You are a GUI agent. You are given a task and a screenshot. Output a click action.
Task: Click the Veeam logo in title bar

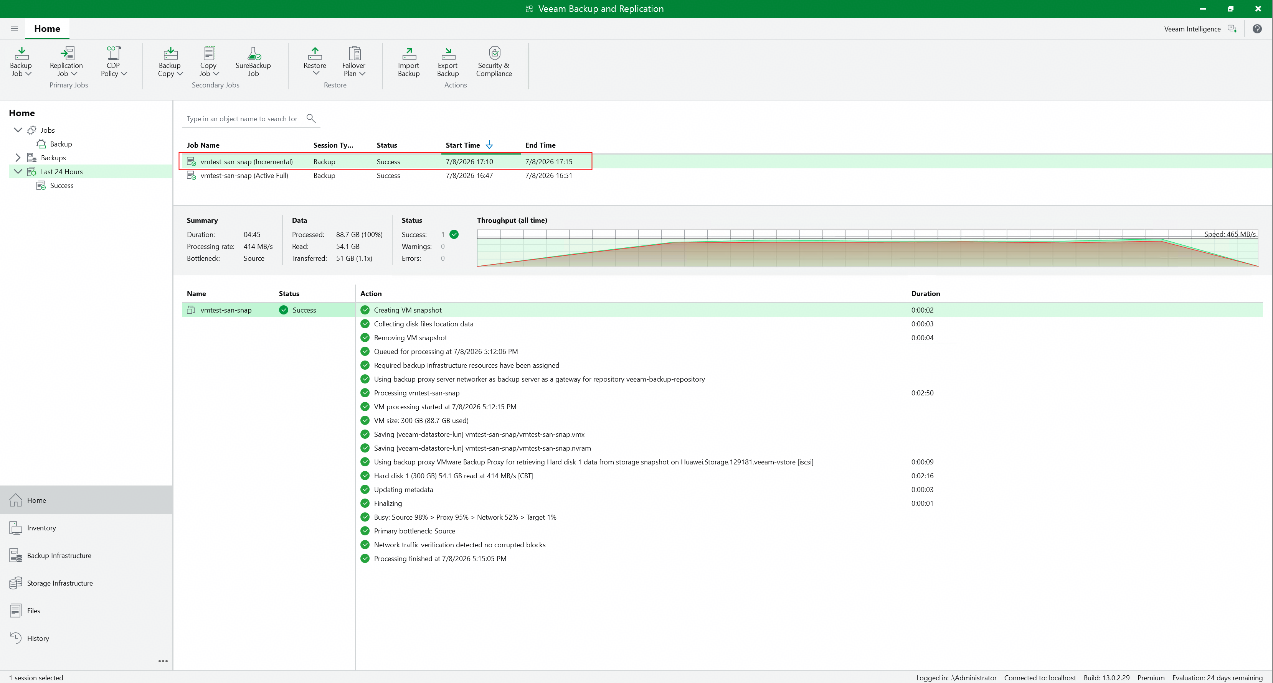(x=529, y=9)
